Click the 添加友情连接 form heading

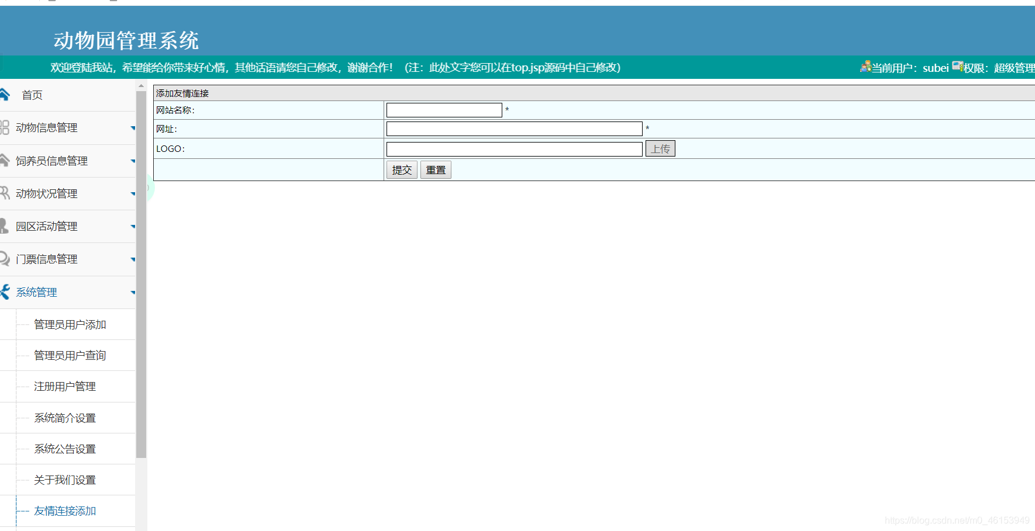click(x=182, y=93)
